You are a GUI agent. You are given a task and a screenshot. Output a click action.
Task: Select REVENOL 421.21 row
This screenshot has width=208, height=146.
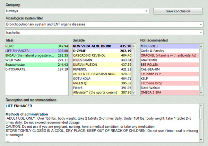coord(102,69)
